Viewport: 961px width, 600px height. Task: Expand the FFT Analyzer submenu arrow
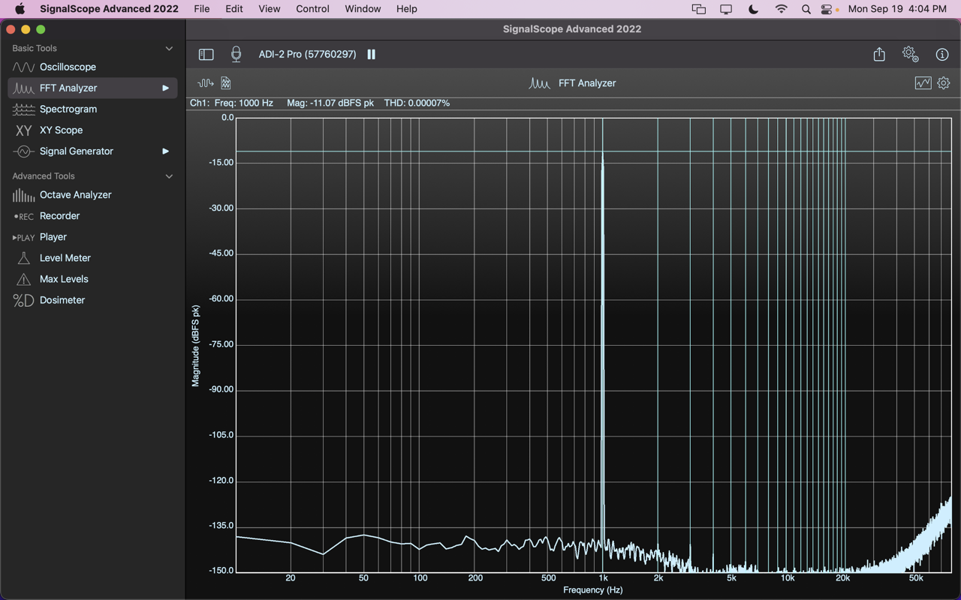pos(165,88)
